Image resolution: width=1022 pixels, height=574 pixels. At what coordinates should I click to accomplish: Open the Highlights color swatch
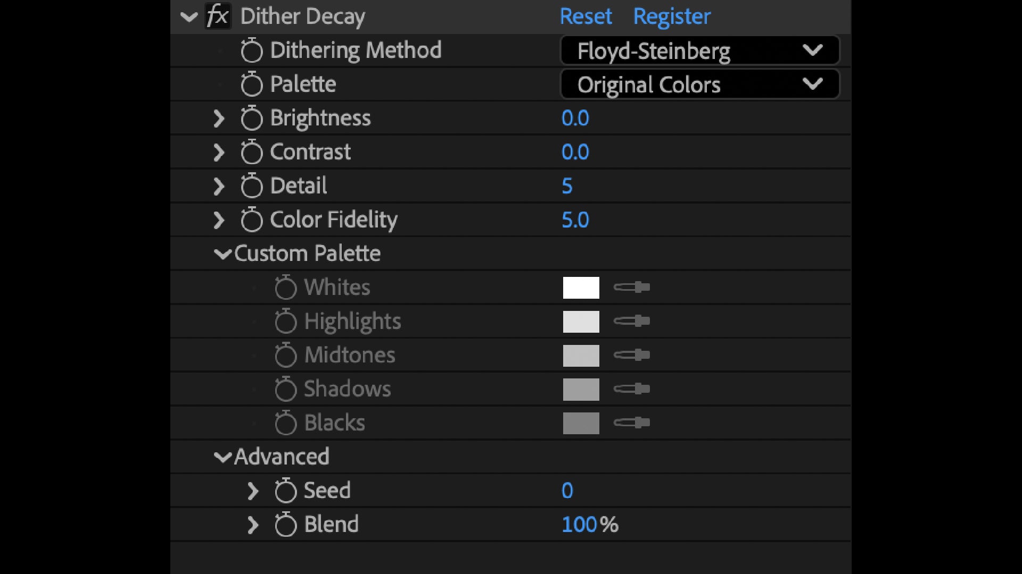(x=581, y=322)
